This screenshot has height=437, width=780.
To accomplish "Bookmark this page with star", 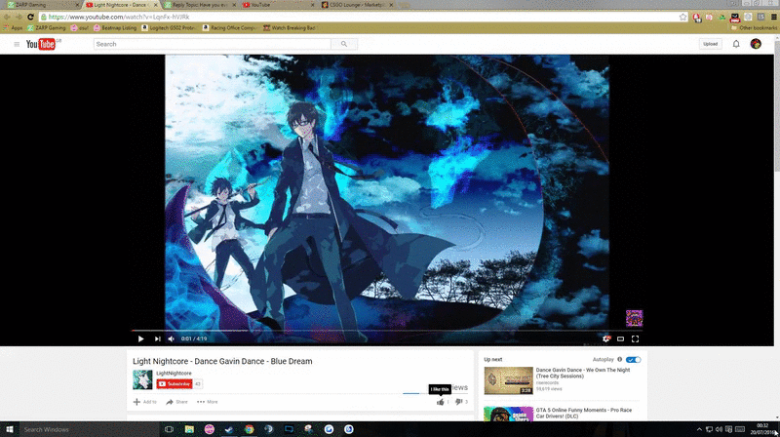I will pyautogui.click(x=683, y=17).
